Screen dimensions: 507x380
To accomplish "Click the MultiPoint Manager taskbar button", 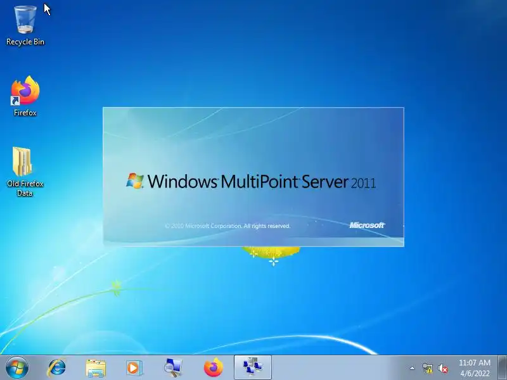I will [253, 367].
